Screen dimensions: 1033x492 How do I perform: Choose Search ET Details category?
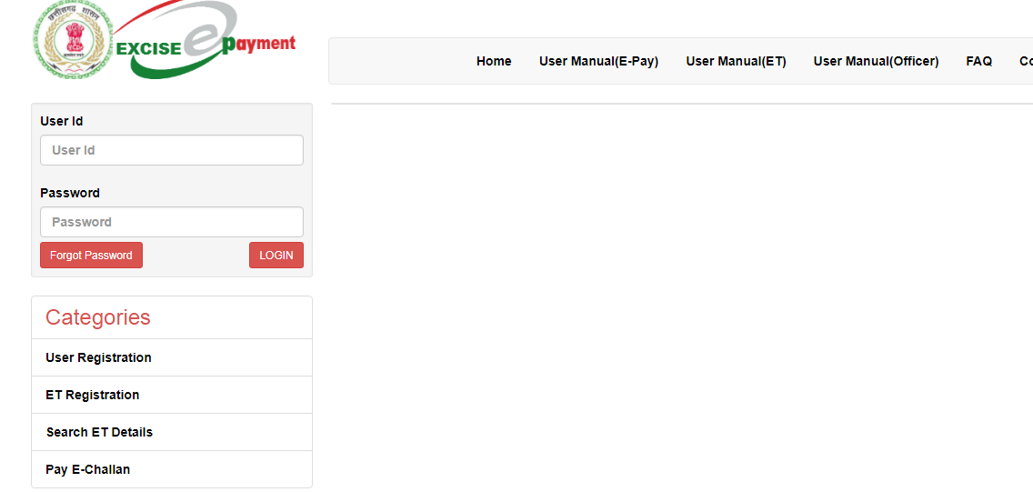pyautogui.click(x=99, y=432)
